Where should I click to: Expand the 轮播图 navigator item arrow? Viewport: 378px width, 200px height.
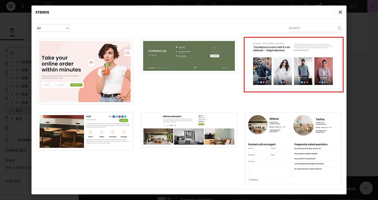[x=12, y=62]
